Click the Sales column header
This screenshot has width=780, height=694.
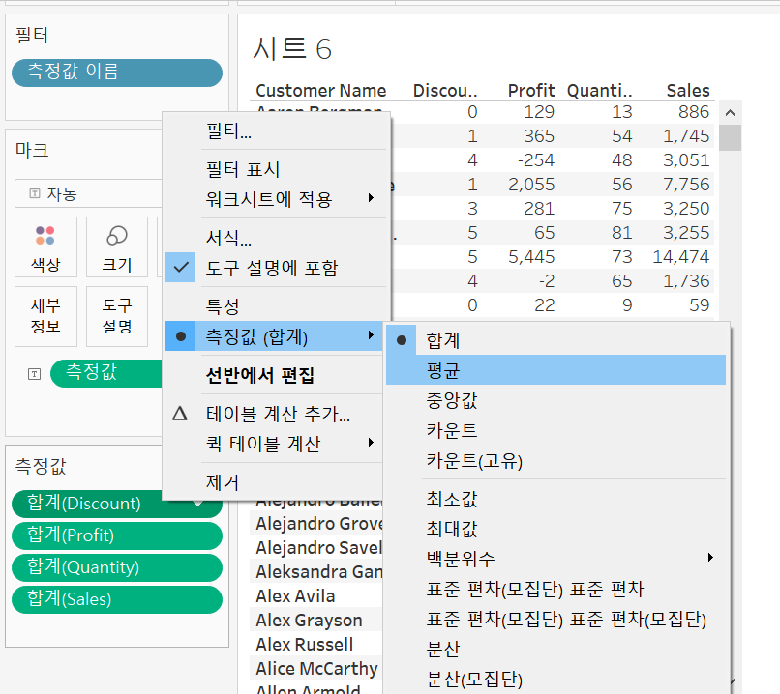688,91
